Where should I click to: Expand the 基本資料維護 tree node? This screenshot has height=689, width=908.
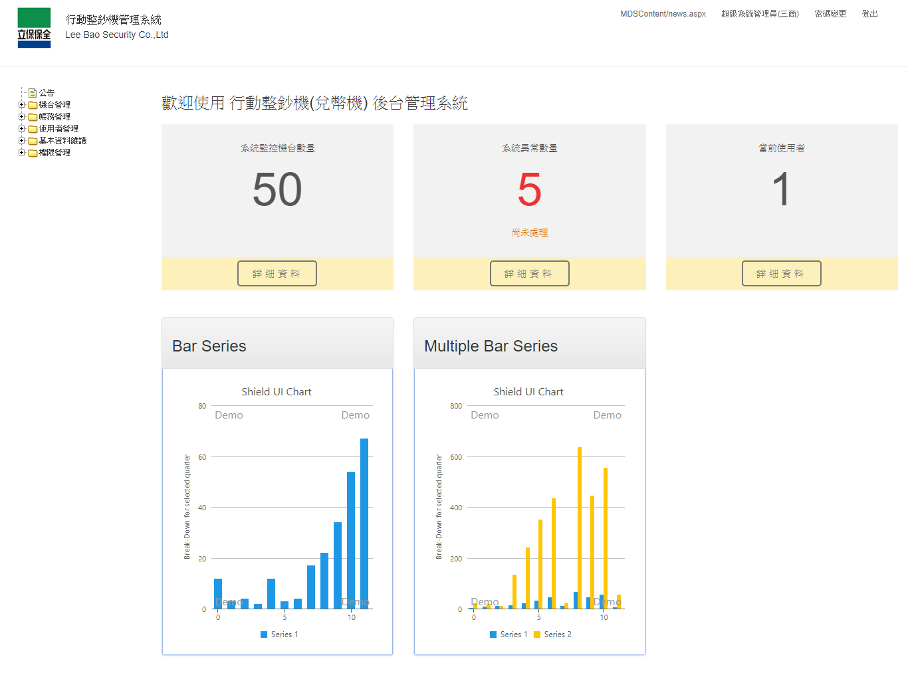21,141
